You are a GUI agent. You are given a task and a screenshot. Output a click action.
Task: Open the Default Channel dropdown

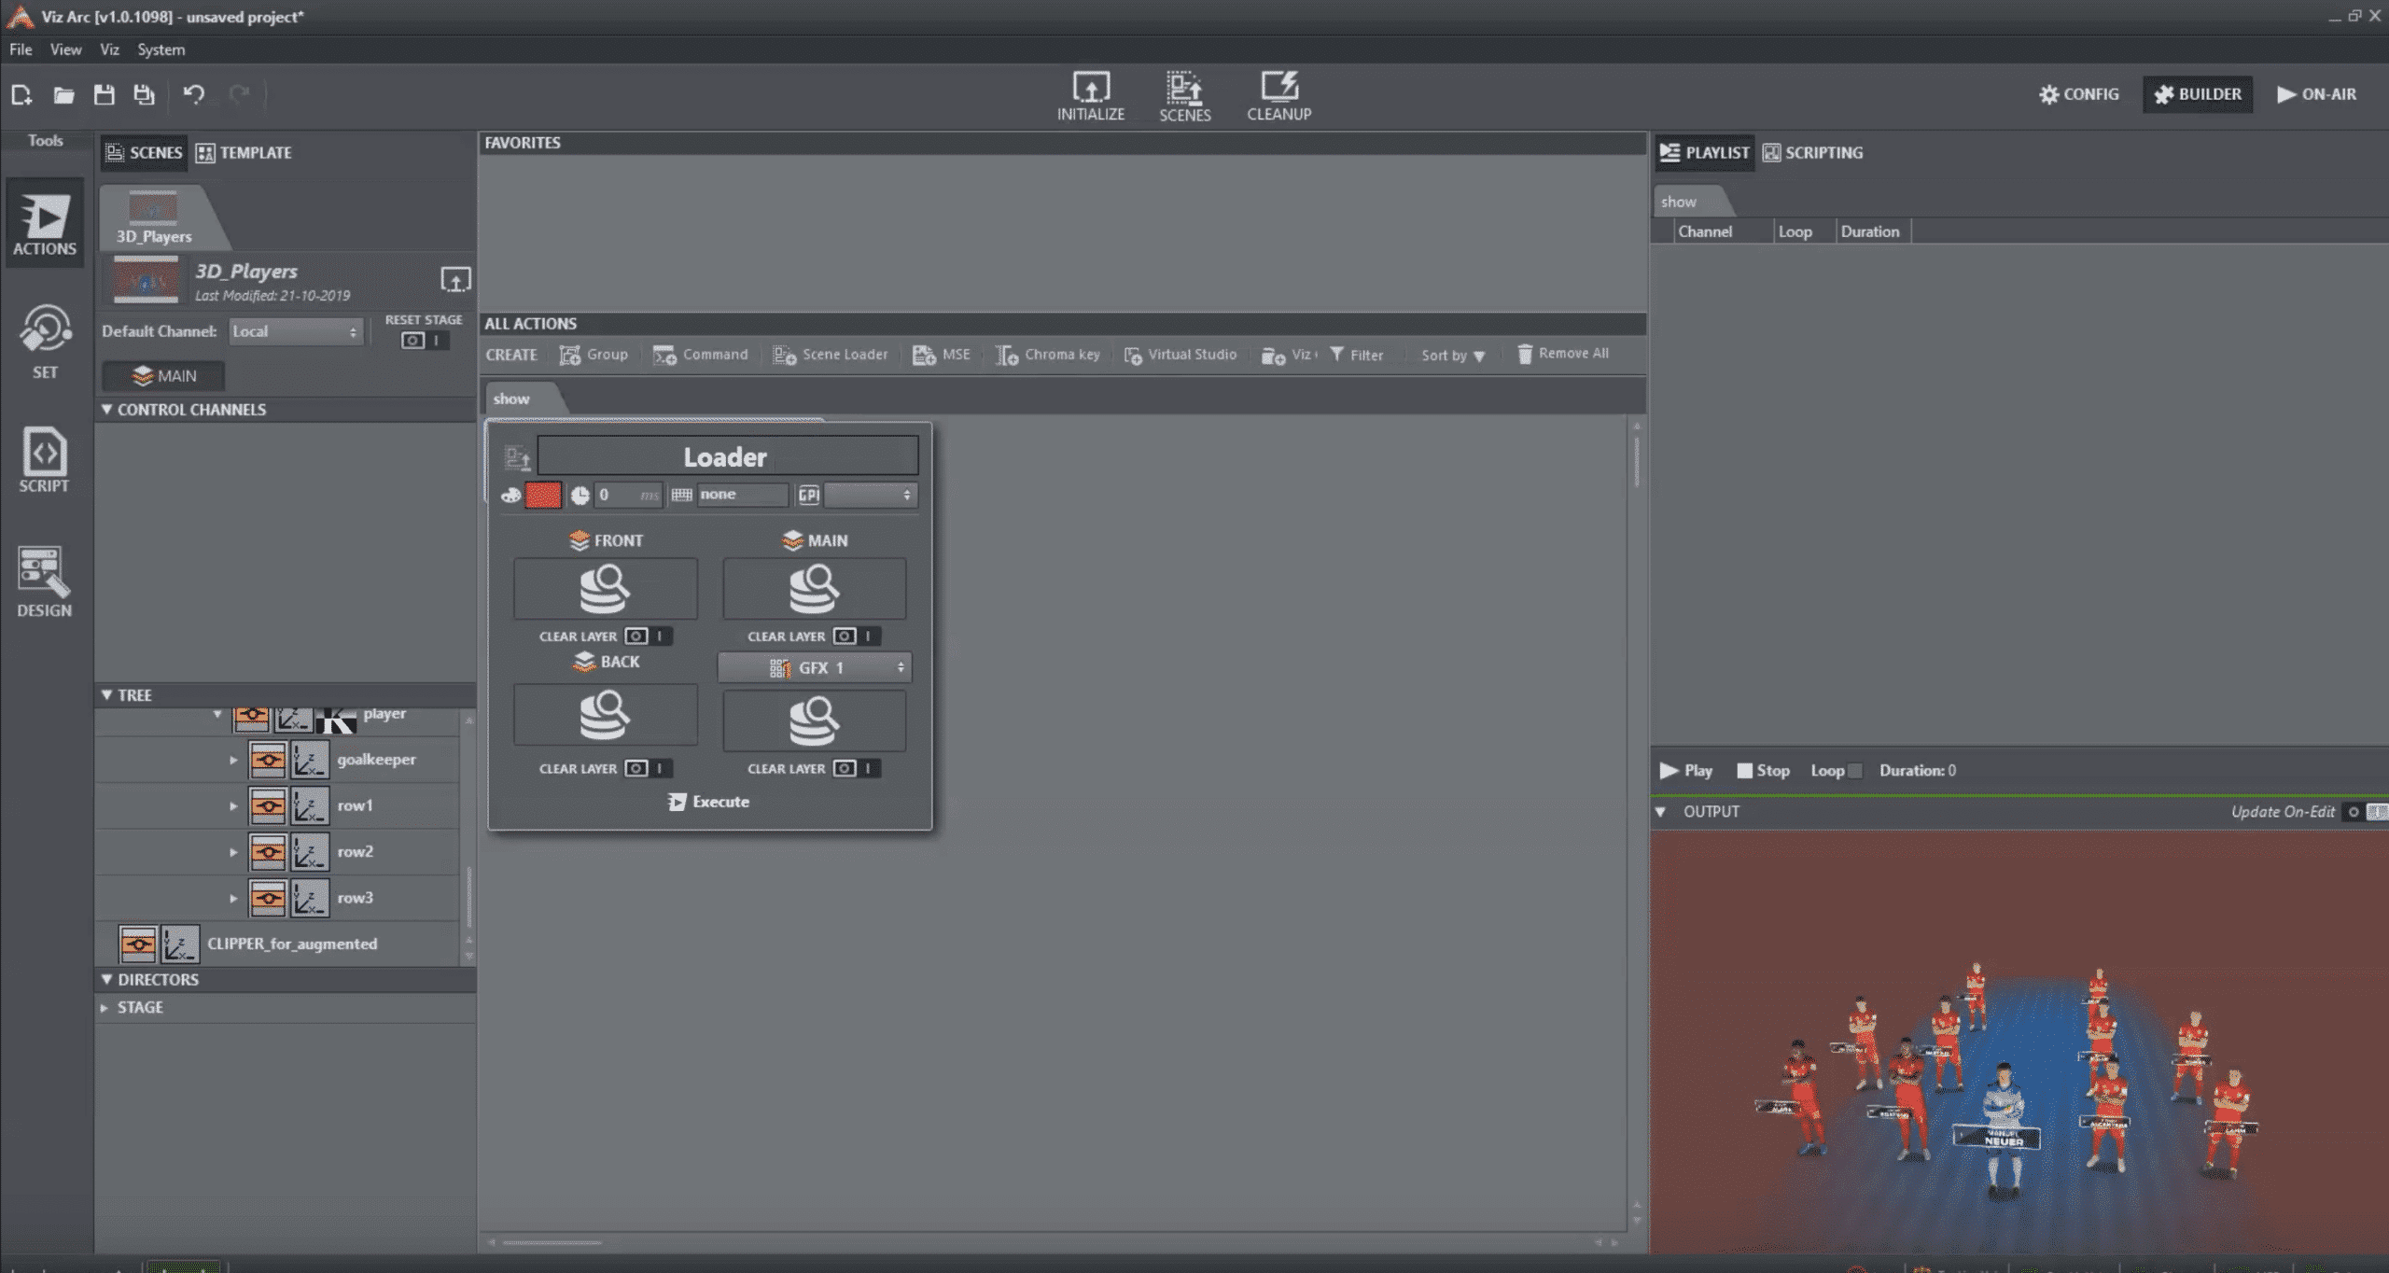coord(295,331)
